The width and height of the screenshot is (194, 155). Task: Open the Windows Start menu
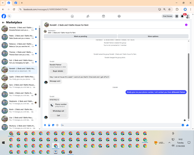(x=3, y=143)
